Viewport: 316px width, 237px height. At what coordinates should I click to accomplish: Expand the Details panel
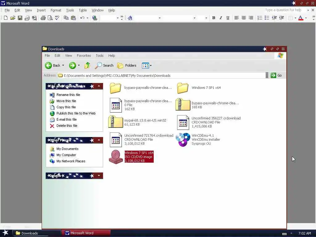click(x=99, y=176)
